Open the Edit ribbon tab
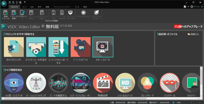 click(x=32, y=7)
